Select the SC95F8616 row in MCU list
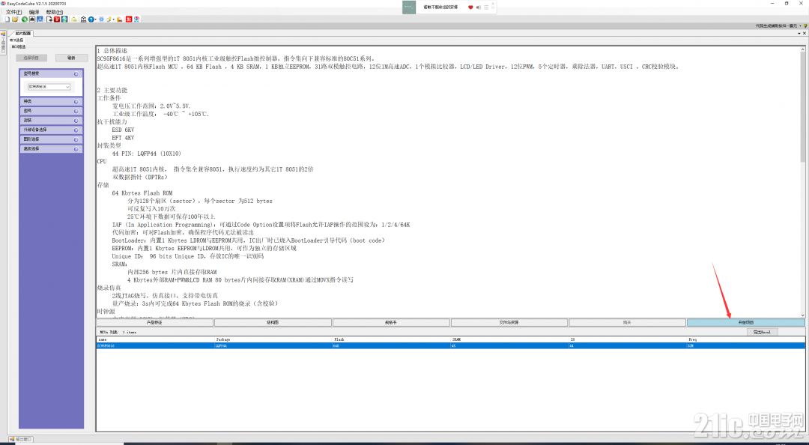The image size is (809, 445). coord(450,346)
